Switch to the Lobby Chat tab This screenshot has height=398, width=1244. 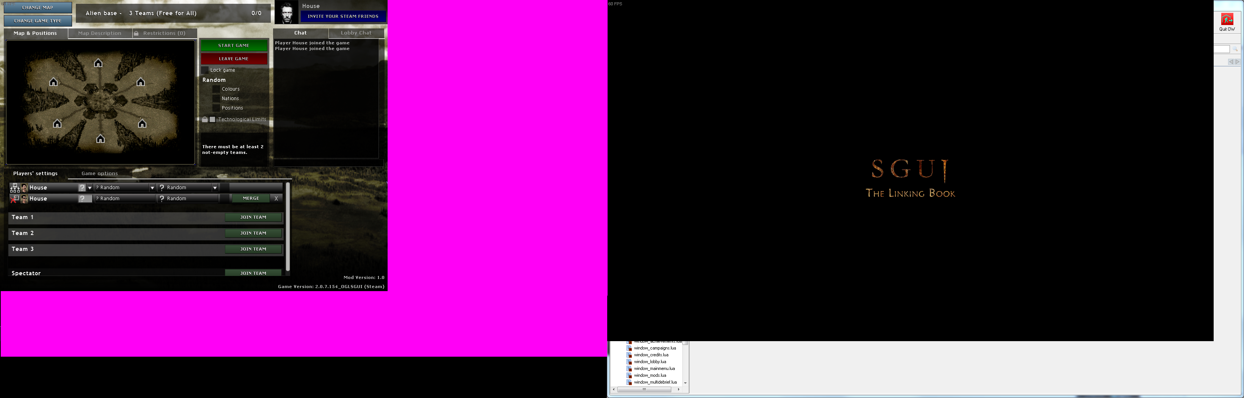(357, 33)
